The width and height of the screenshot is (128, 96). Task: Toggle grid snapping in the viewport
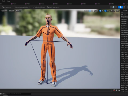click(100, 11)
